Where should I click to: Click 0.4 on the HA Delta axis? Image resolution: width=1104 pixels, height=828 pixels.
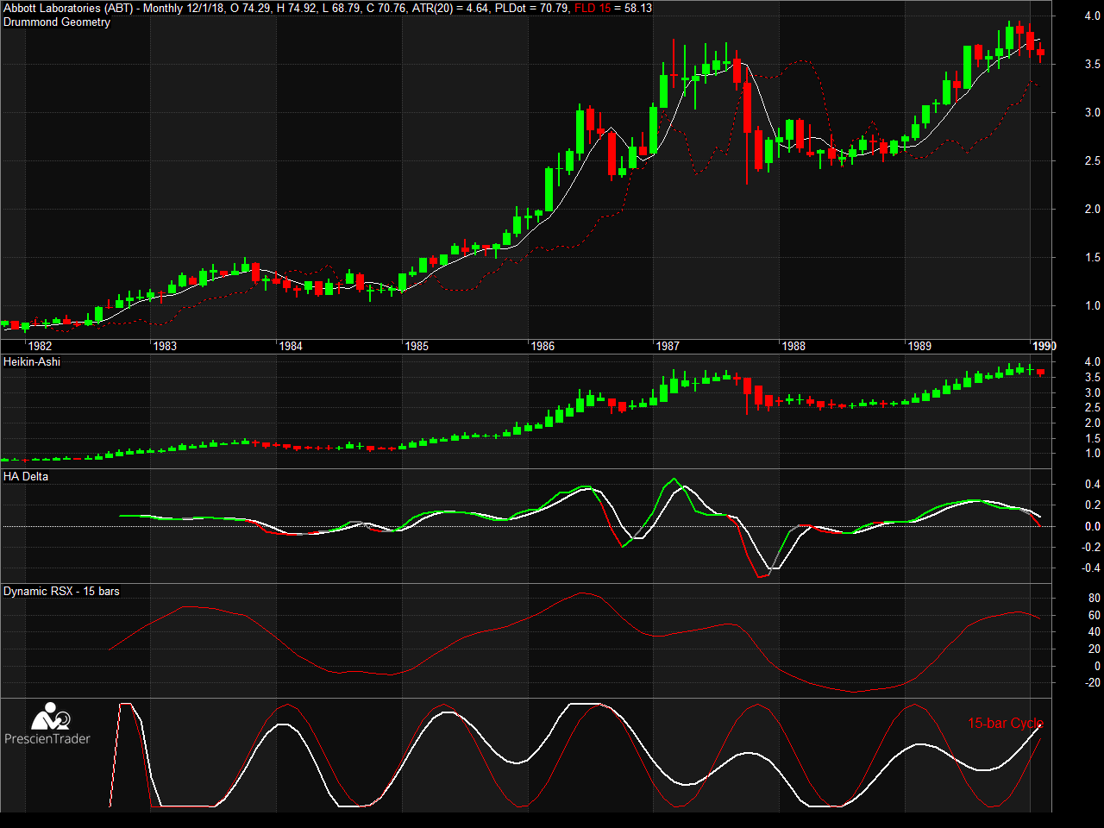[1093, 484]
